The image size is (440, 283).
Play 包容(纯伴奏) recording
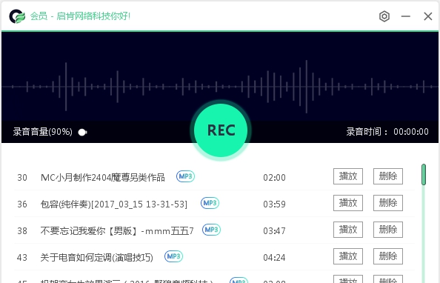pyautogui.click(x=348, y=203)
